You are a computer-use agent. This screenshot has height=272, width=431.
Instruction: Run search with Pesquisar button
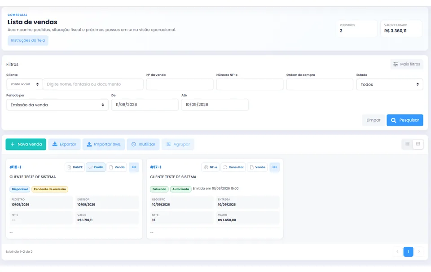pos(405,120)
